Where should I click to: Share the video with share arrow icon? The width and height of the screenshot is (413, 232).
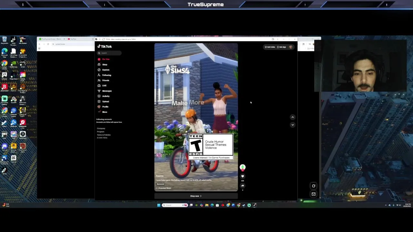click(243, 186)
